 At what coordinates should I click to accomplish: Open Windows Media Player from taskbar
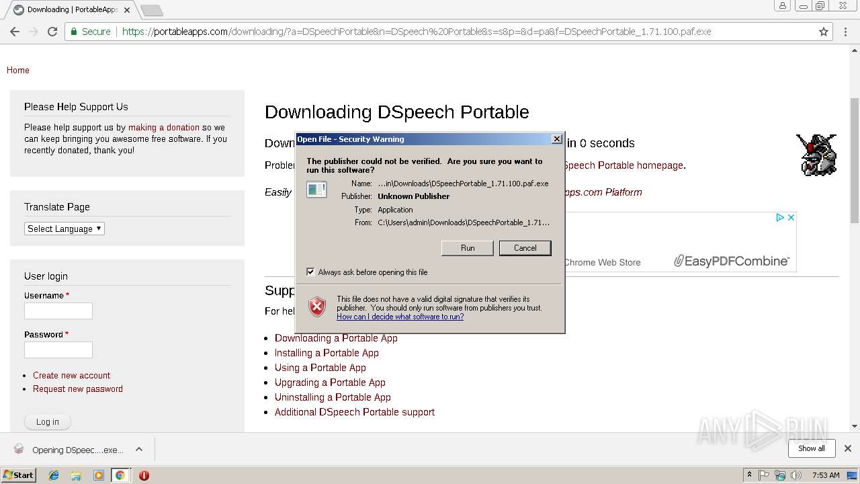point(98,475)
